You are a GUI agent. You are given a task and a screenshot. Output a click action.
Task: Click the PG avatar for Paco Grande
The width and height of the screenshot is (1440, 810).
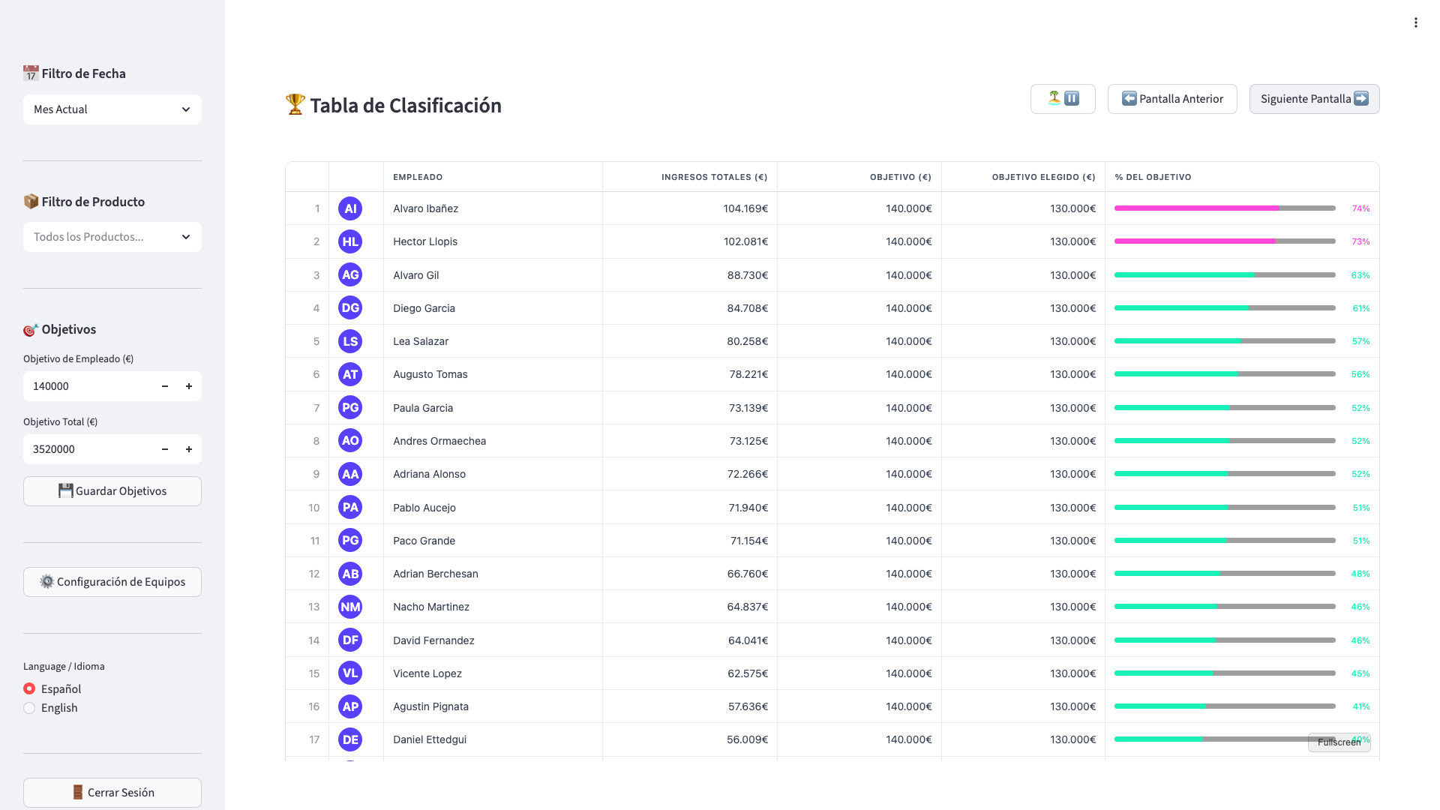click(x=350, y=541)
